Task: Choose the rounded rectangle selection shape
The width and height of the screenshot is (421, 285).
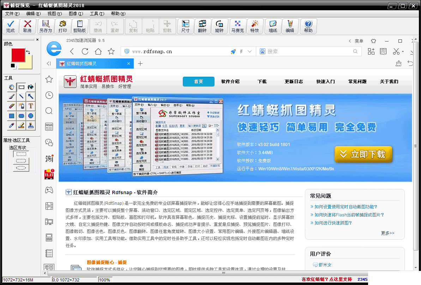Action: (x=21, y=161)
